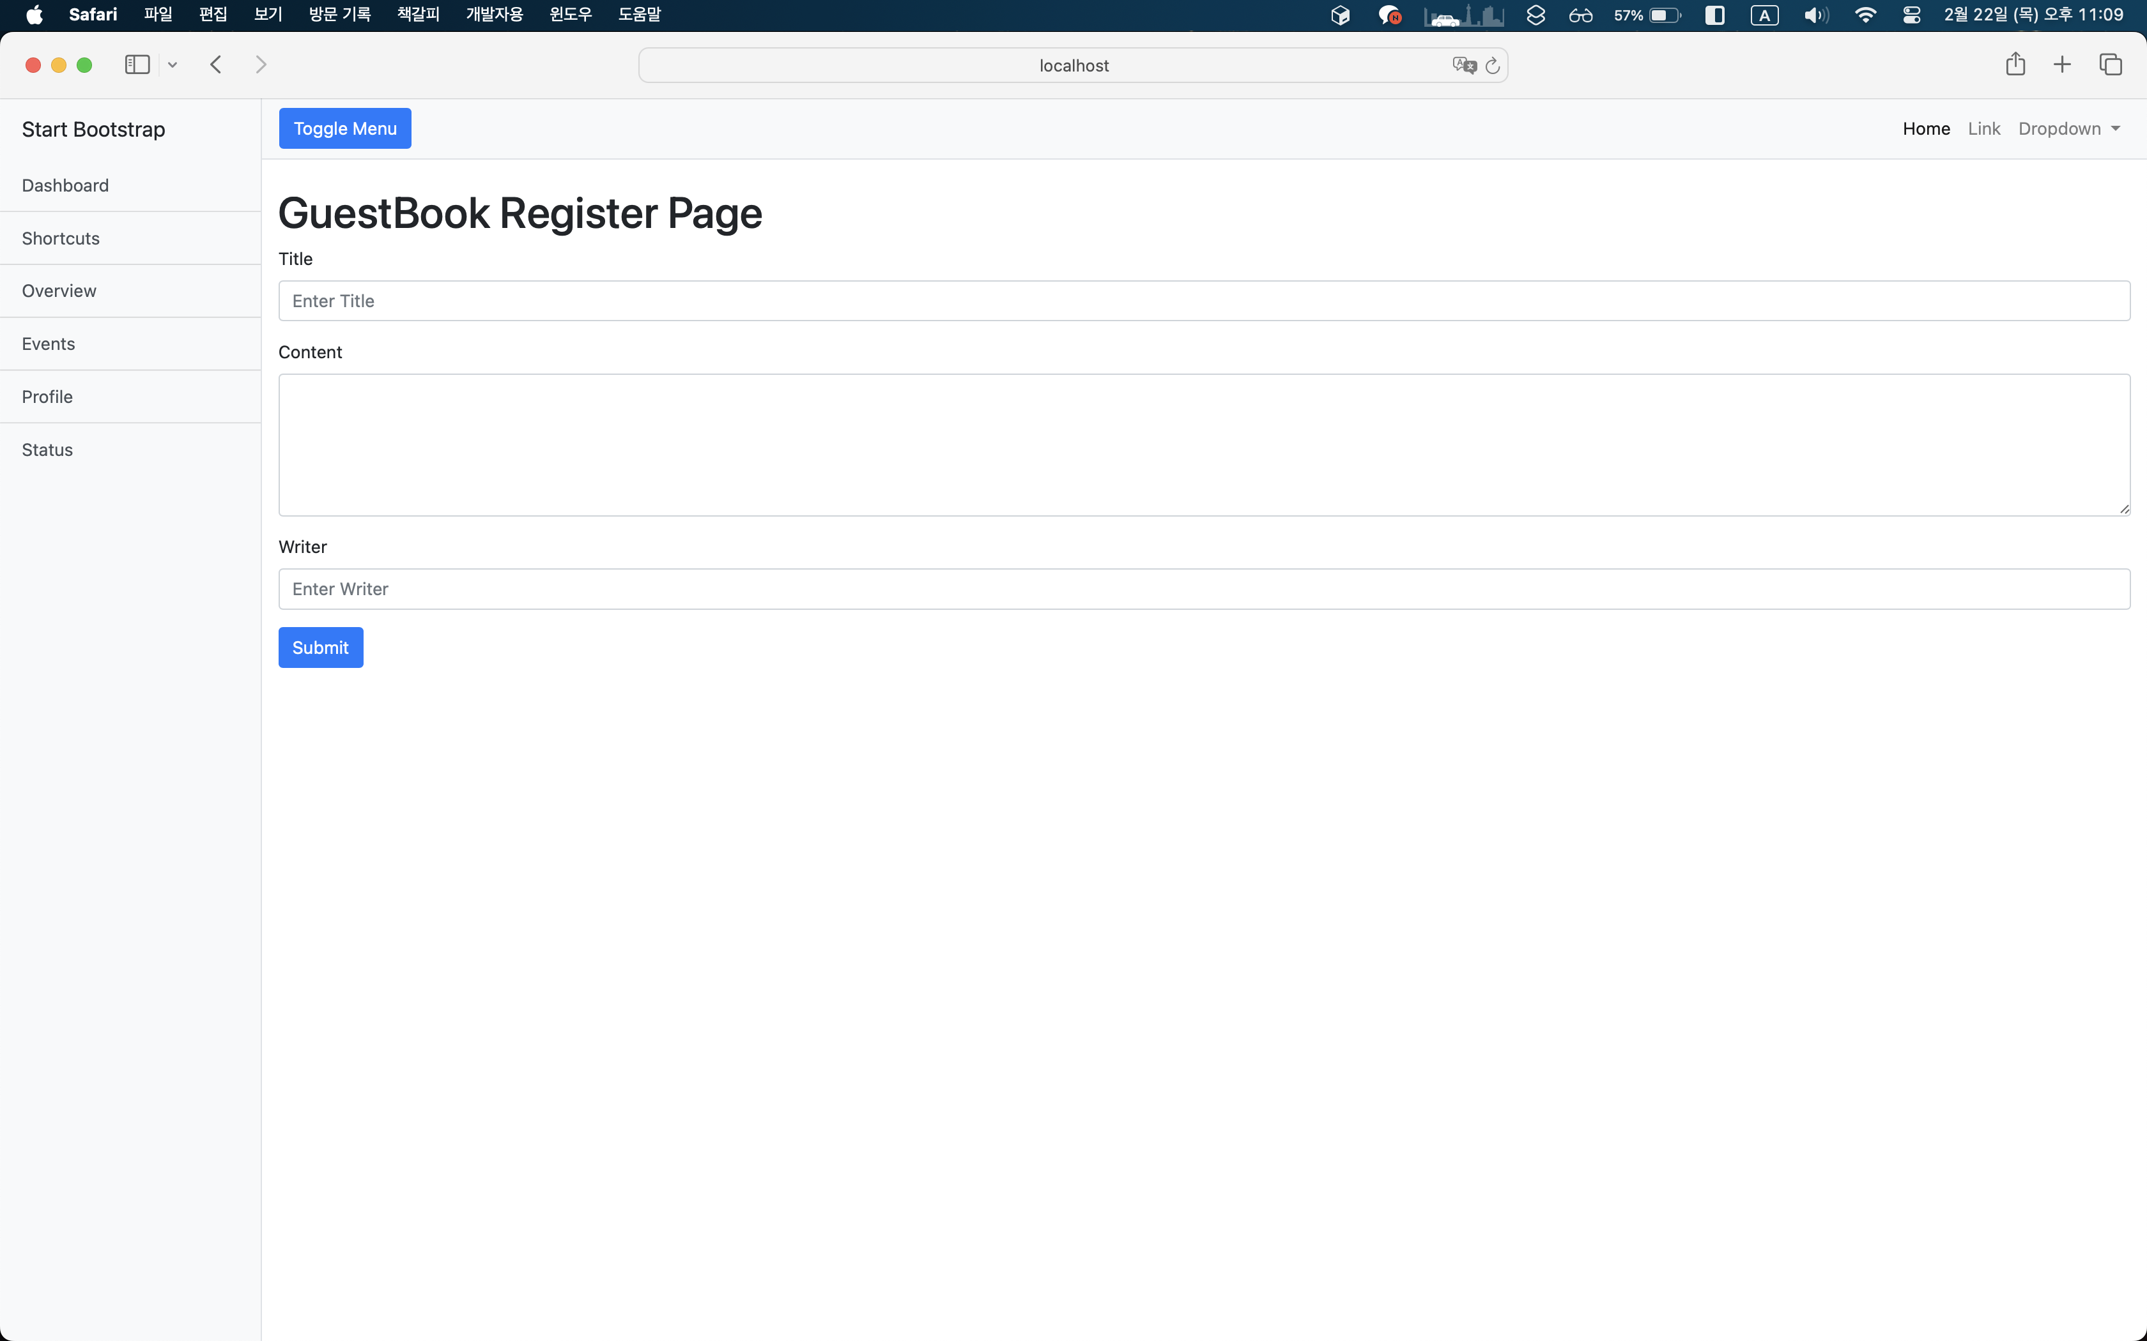
Task: Open the battery 57% status
Action: tap(1647, 15)
